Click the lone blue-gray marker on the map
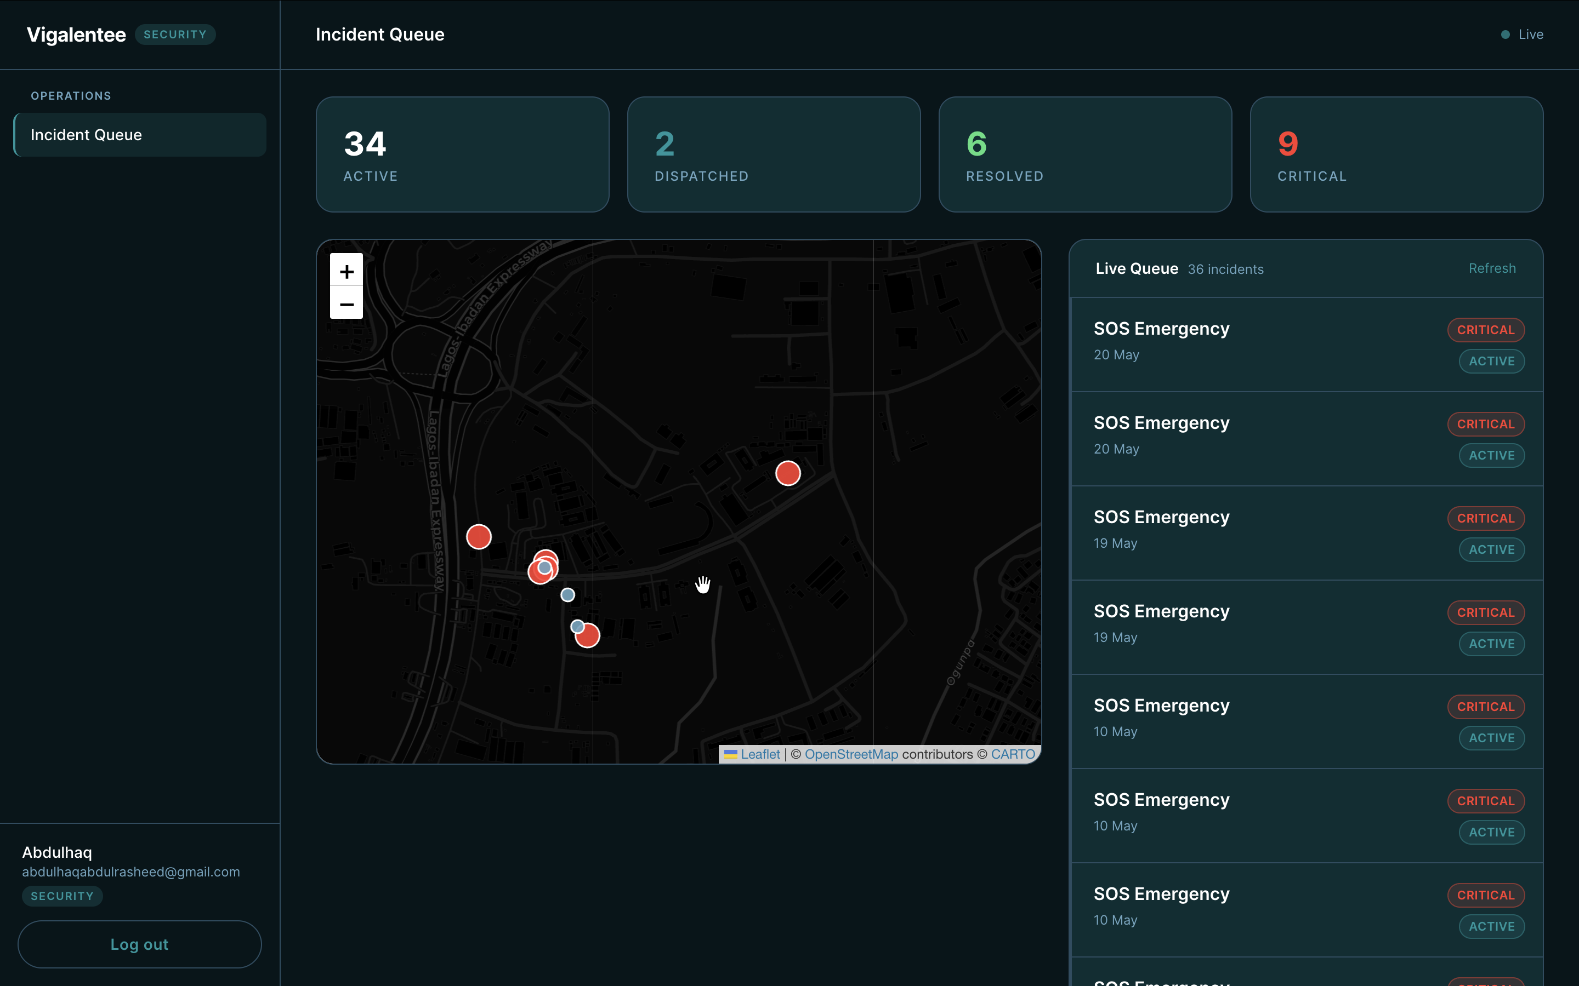This screenshot has height=986, width=1579. click(x=567, y=595)
